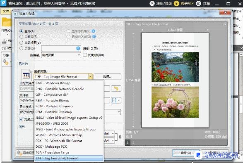This screenshot has width=243, height=163.
Task: Open the 菜单 hamburger icon
Action: [x=198, y=3]
